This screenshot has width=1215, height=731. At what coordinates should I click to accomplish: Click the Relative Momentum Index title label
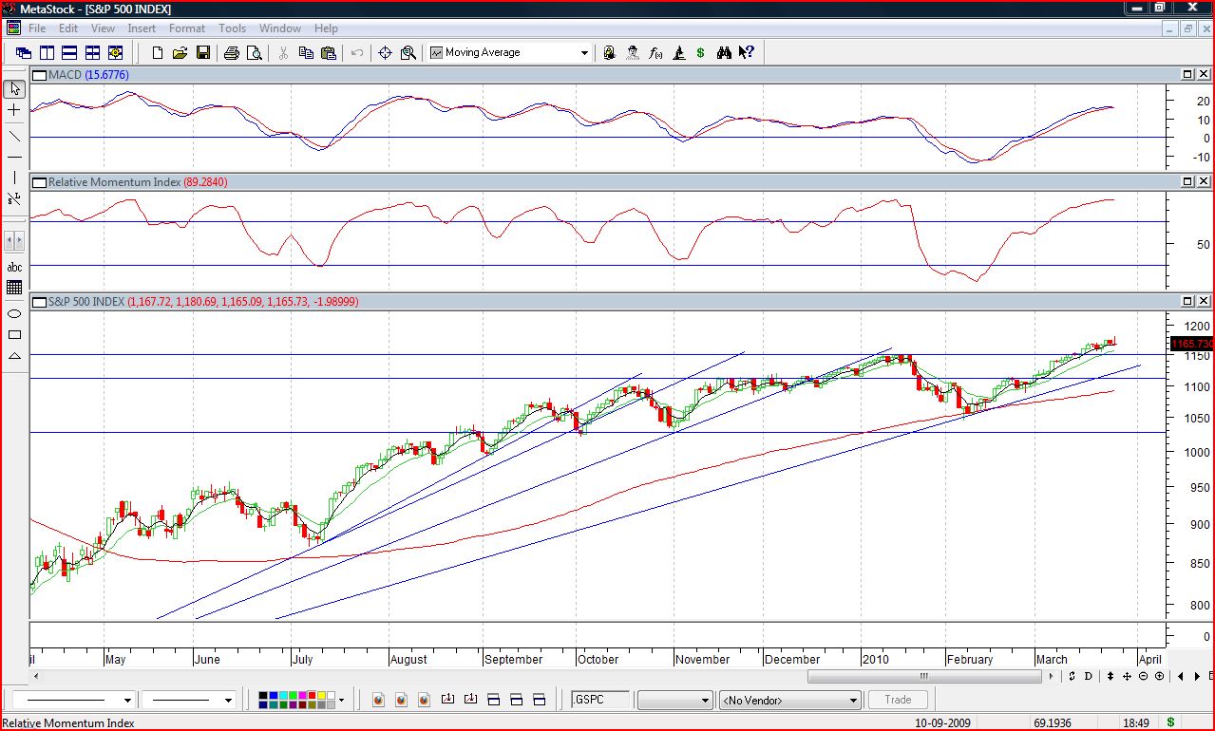tap(138, 181)
